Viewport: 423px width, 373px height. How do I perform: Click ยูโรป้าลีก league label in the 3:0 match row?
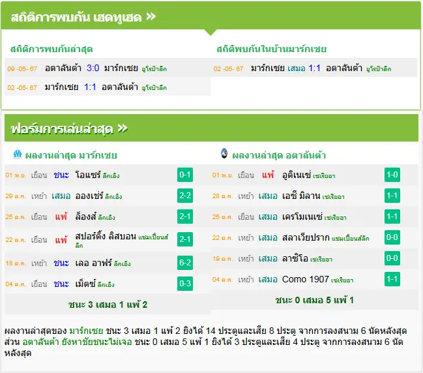pos(154,69)
